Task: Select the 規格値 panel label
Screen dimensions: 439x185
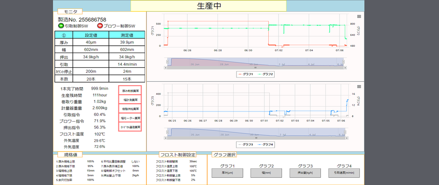Action: [70, 154]
